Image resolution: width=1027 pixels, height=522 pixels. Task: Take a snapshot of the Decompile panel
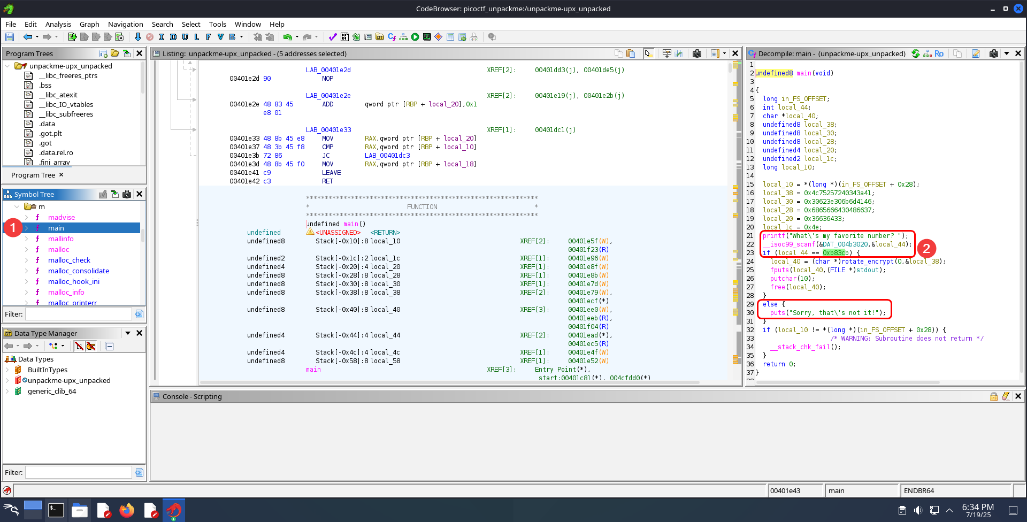point(993,53)
